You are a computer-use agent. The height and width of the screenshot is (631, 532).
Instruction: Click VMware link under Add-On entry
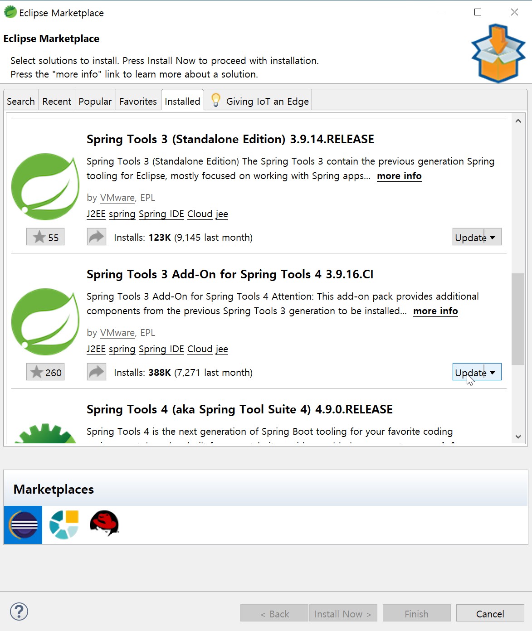coord(117,333)
